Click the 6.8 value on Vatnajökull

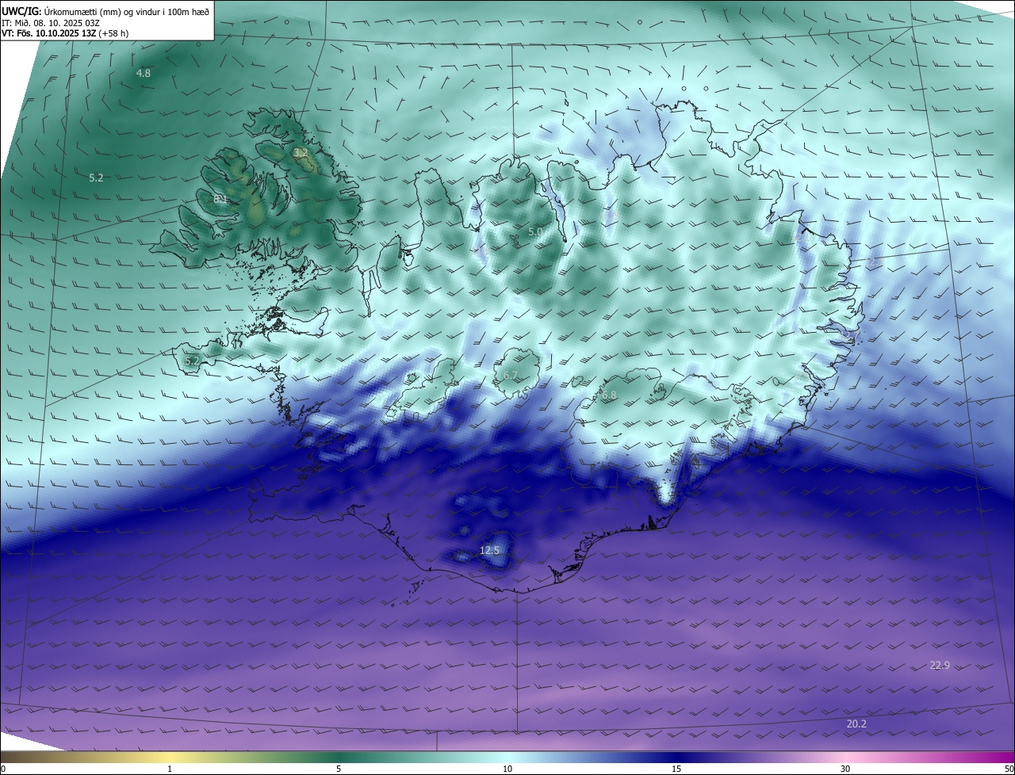(x=609, y=395)
